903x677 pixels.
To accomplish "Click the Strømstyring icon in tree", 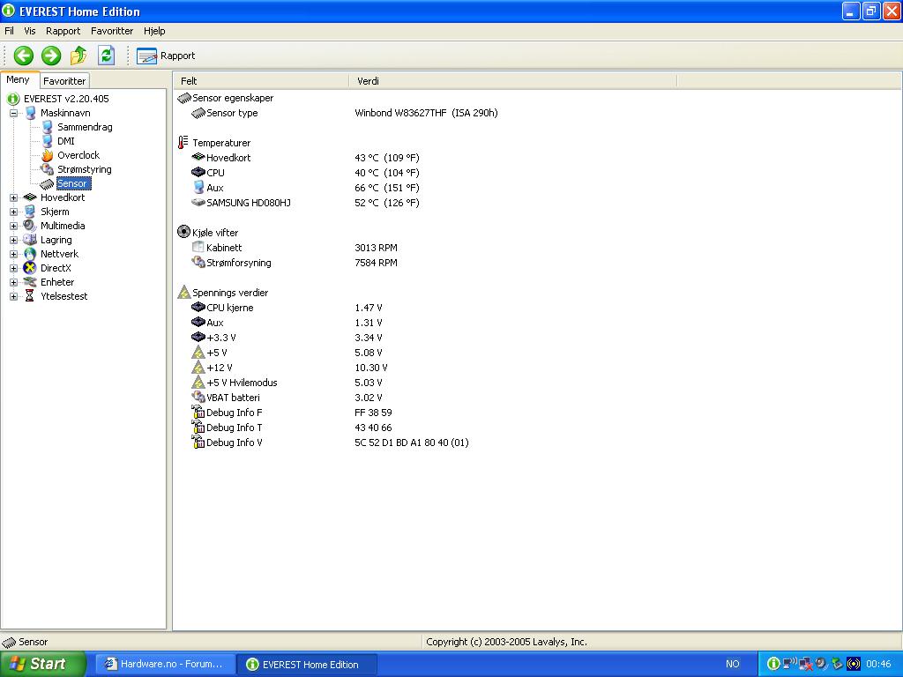I will (48, 169).
